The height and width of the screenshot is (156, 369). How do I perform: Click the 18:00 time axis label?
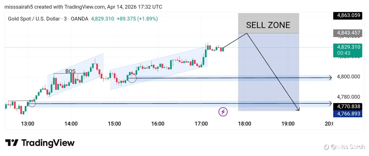(244, 124)
